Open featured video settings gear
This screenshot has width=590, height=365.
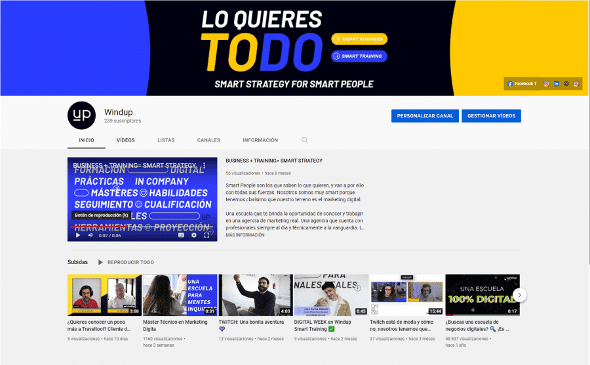coord(194,235)
